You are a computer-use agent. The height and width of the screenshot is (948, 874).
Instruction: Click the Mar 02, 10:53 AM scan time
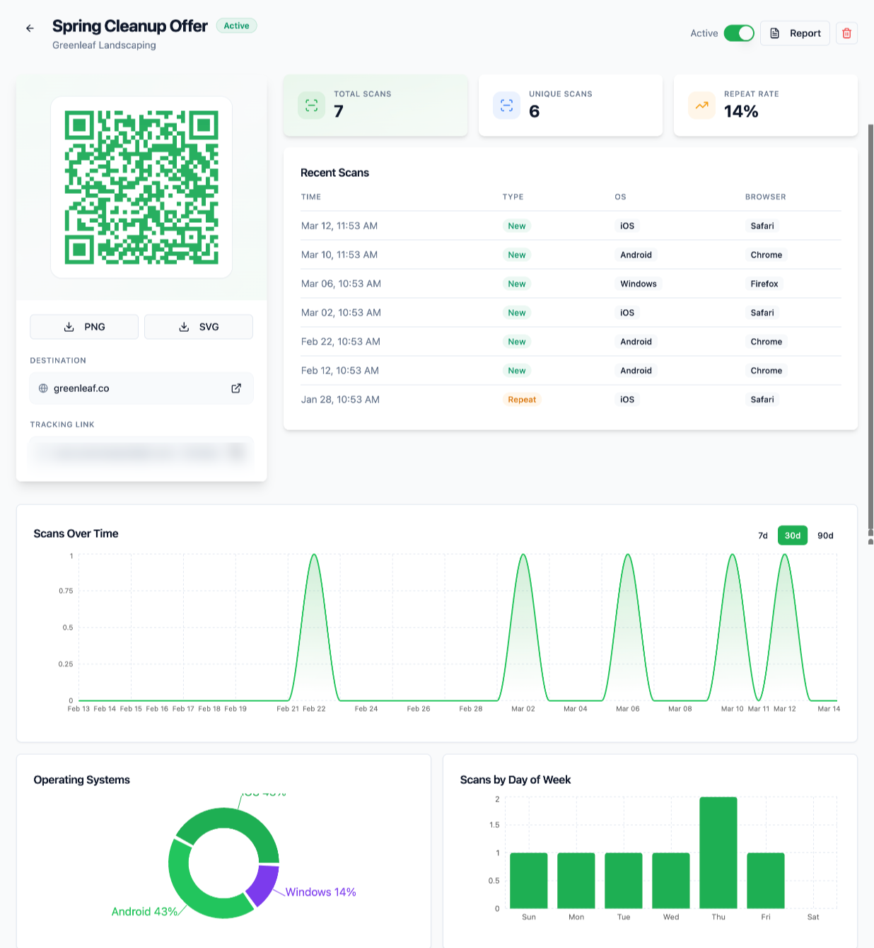tap(341, 313)
